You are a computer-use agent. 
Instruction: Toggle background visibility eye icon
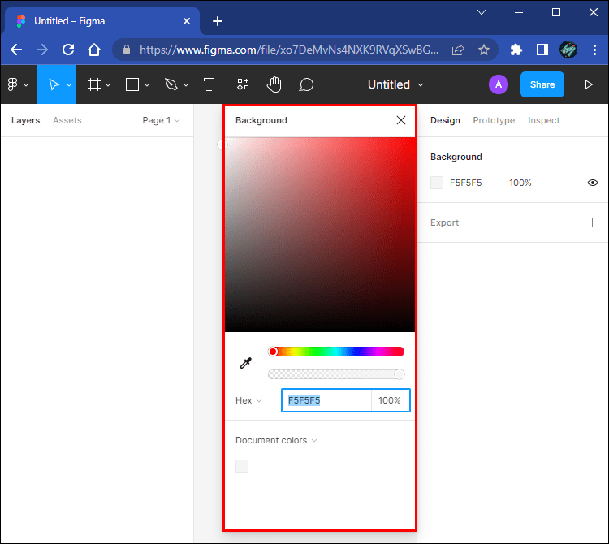tap(593, 183)
